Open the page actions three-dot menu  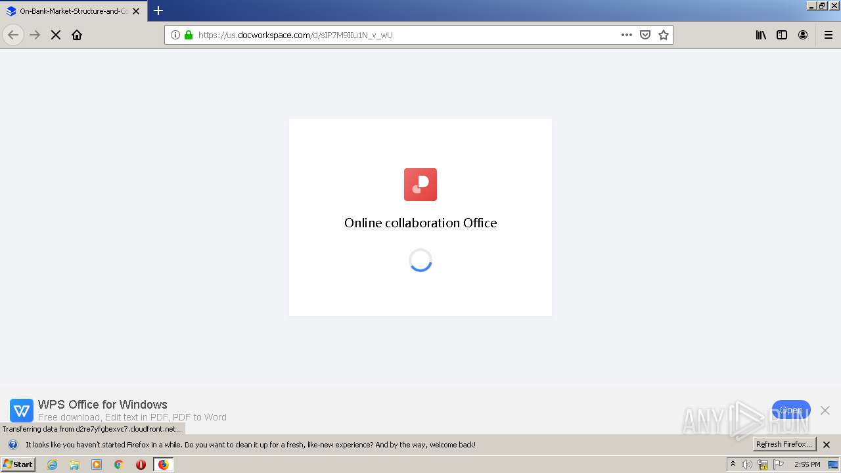tap(627, 35)
